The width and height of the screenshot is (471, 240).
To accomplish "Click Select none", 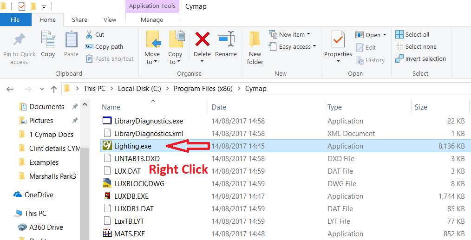I will [416, 46].
